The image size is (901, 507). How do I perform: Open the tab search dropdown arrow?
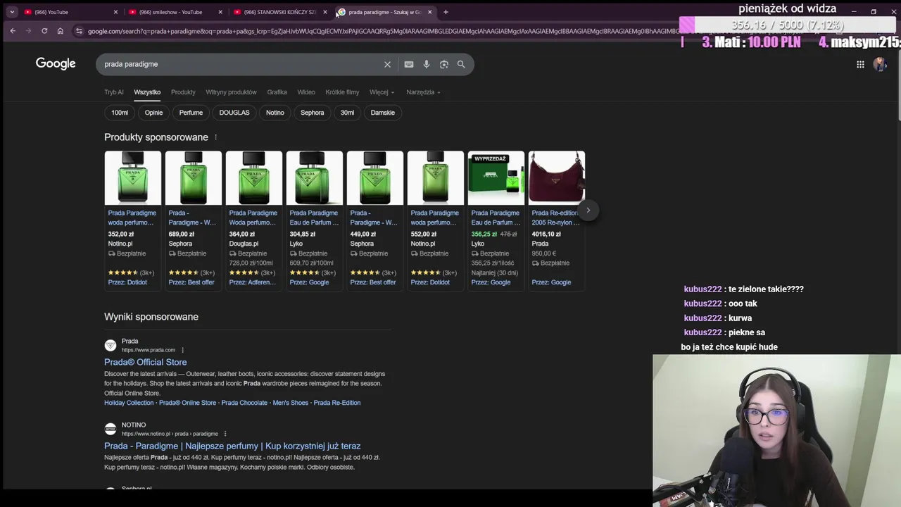tap(12, 12)
